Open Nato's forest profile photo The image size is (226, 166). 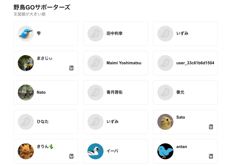(x=26, y=92)
